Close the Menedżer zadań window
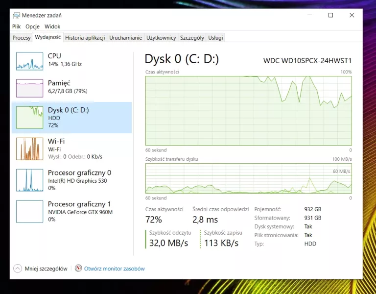The image size is (376, 294). [x=352, y=15]
